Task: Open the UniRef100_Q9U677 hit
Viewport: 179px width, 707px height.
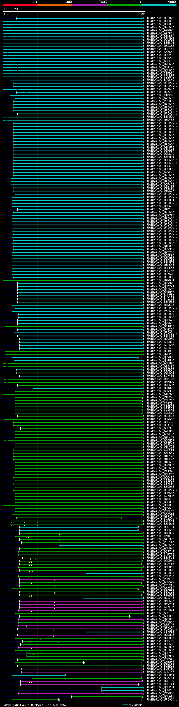Action: (x=161, y=320)
